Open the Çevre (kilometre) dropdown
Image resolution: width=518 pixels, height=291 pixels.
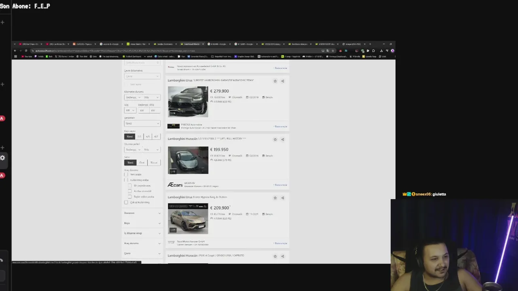coord(142,76)
